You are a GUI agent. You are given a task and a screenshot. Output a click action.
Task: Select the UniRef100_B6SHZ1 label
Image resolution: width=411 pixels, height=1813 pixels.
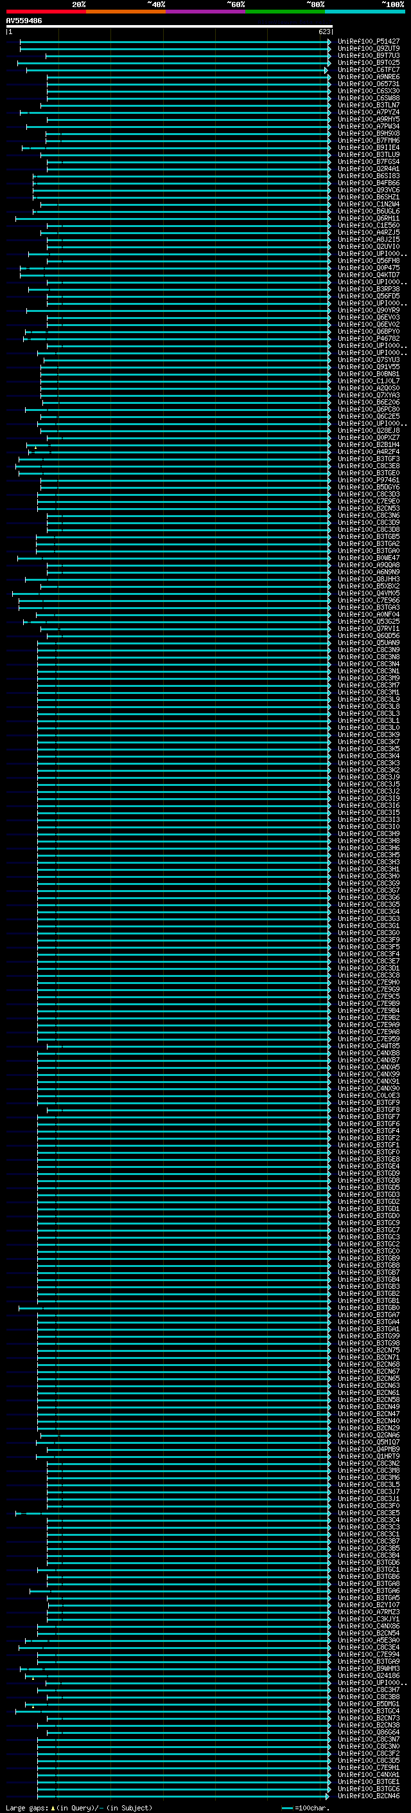[368, 197]
